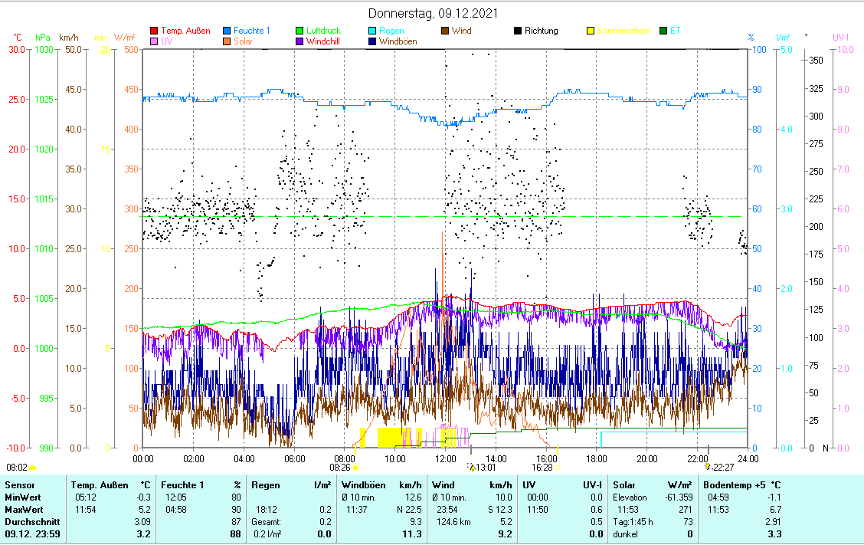The height and width of the screenshot is (545, 864).
Task: Click the brown Wind legend square
Action: [445, 31]
